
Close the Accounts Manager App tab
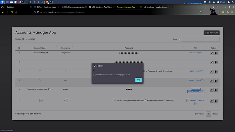click(x=141, y=7)
